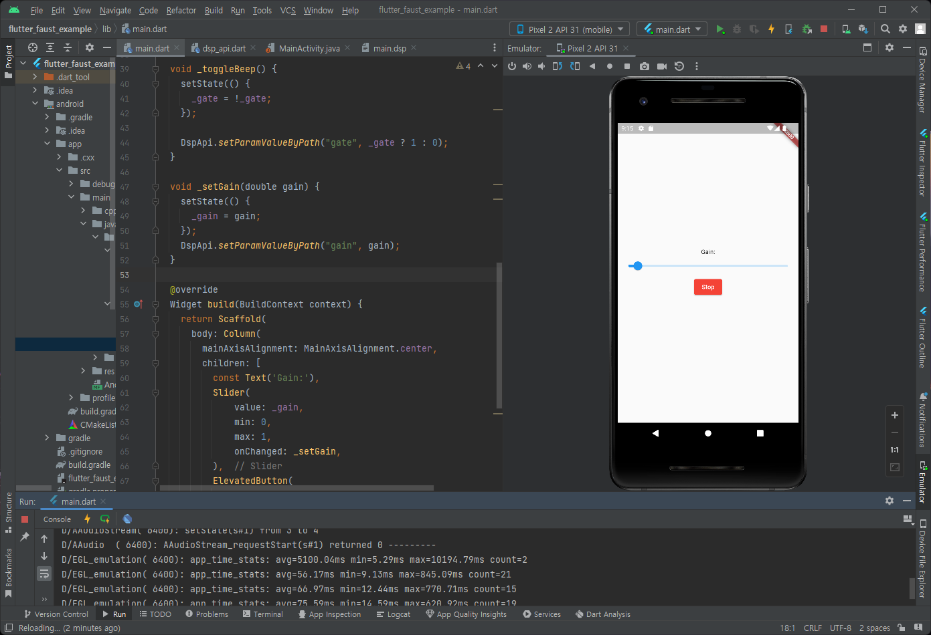931x635 pixels.
Task: Toggle soft-wrap in Run console
Action: (x=44, y=574)
